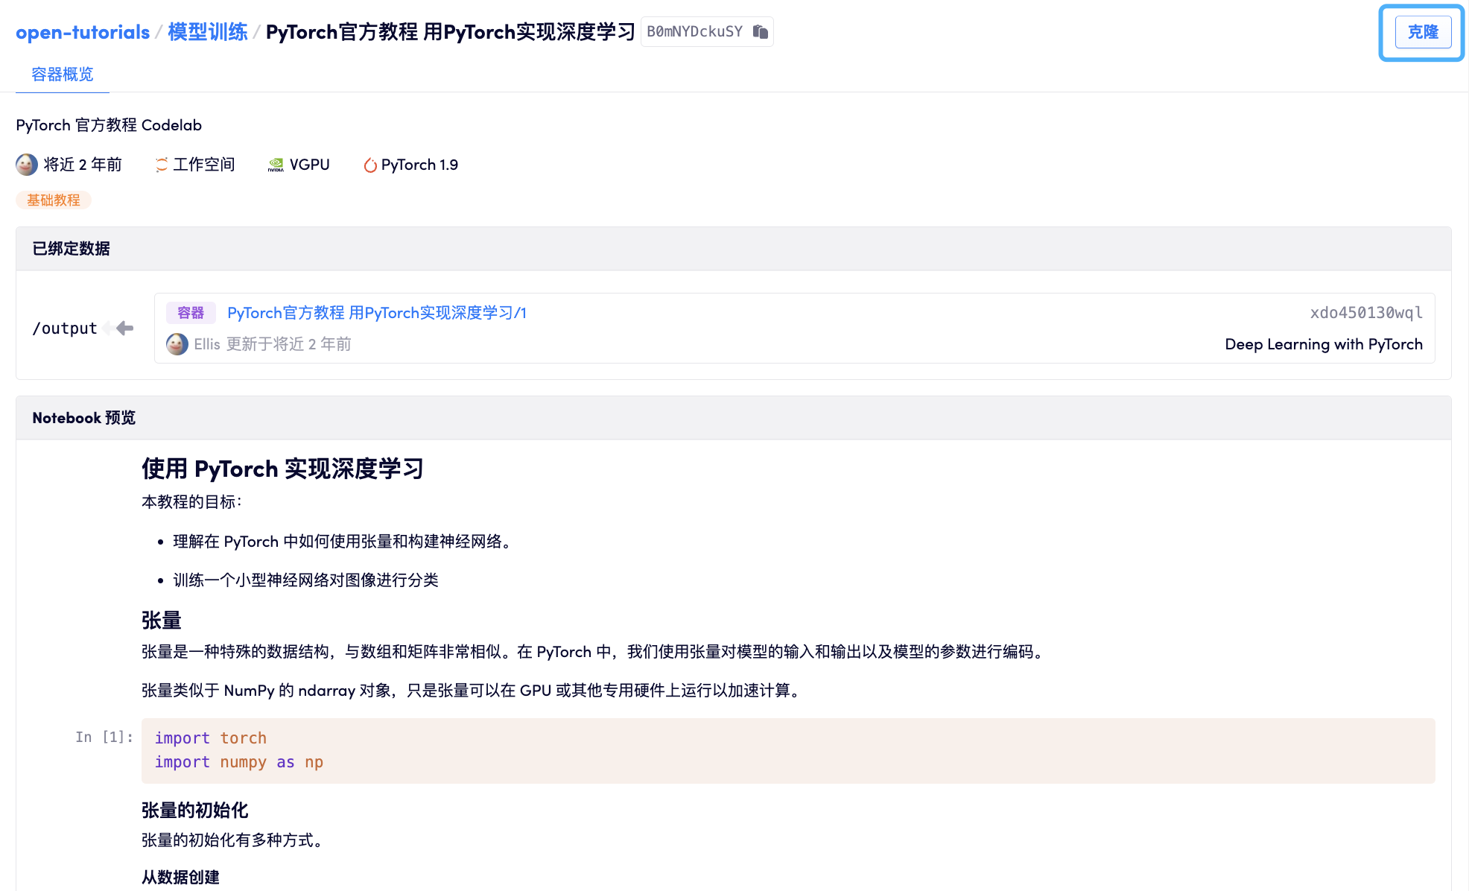Click the B0mNYDckuSY ID field
Viewport: 1469px width, 891px height.
pos(694,31)
